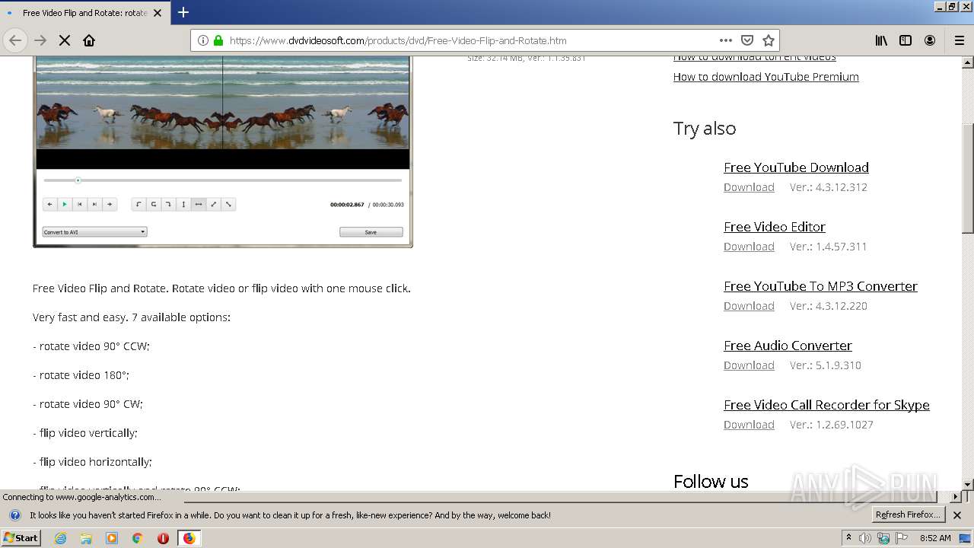Select the text 'rotate video 90° CCW'

94,346
